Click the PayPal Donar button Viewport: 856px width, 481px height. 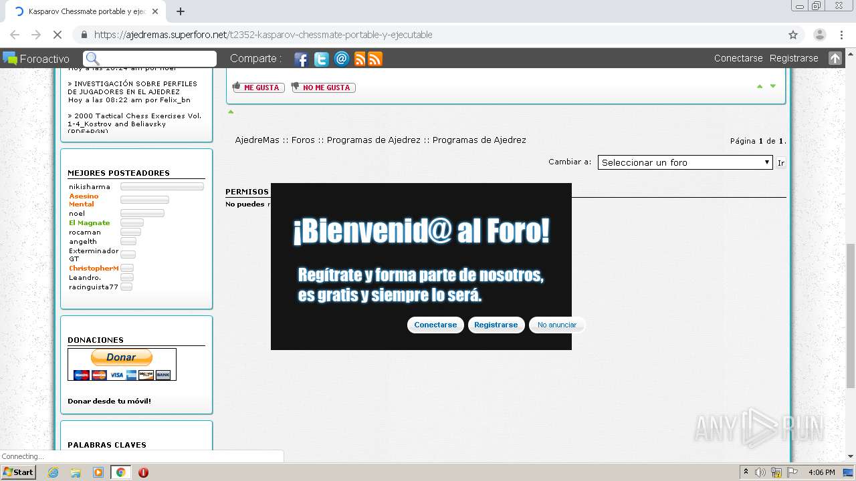(x=122, y=357)
